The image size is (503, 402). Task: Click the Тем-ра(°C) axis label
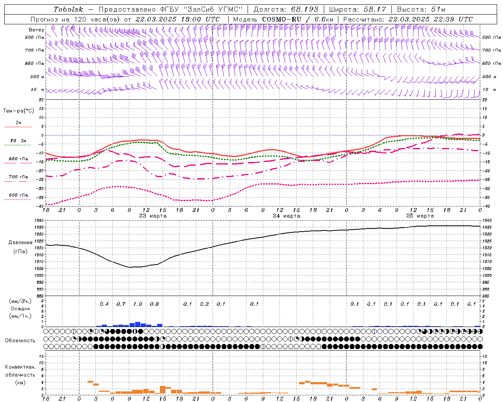(x=18, y=111)
